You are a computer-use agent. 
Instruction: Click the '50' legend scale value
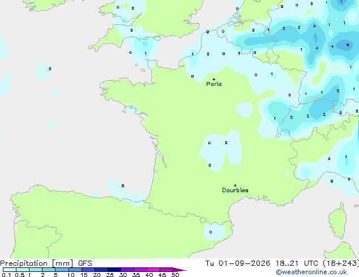[175, 275]
